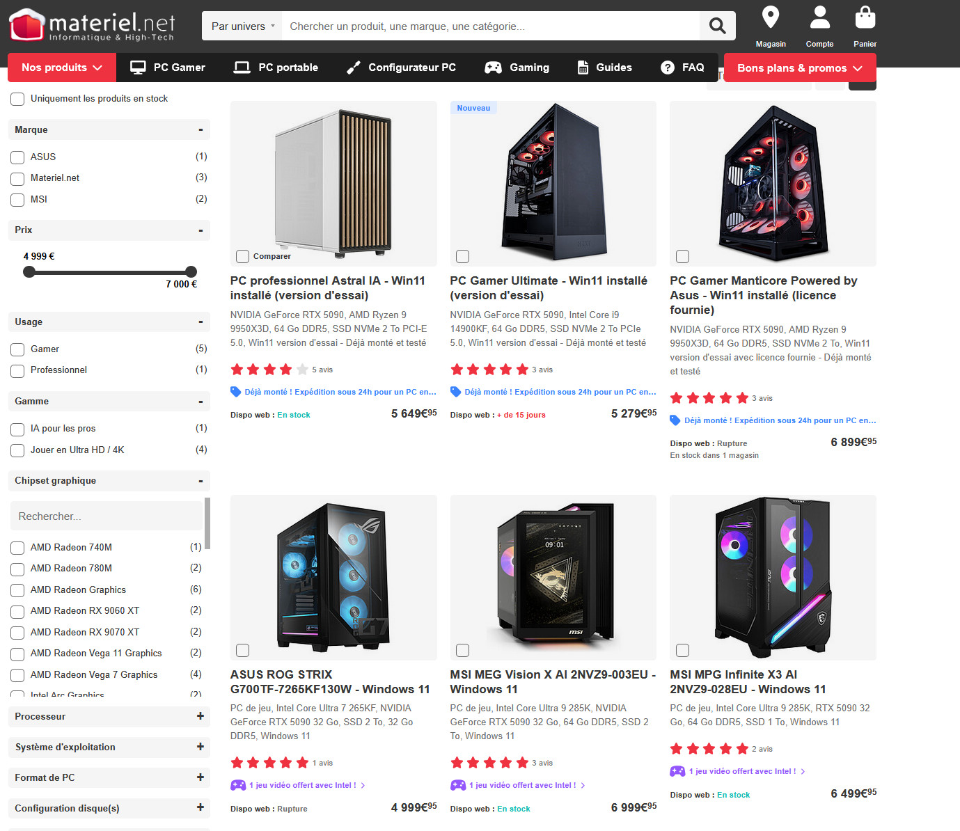Viewport: 960px width, 831px height.
Task: Click gamepad icon on MSI MEG Vision offer
Action: tap(458, 785)
